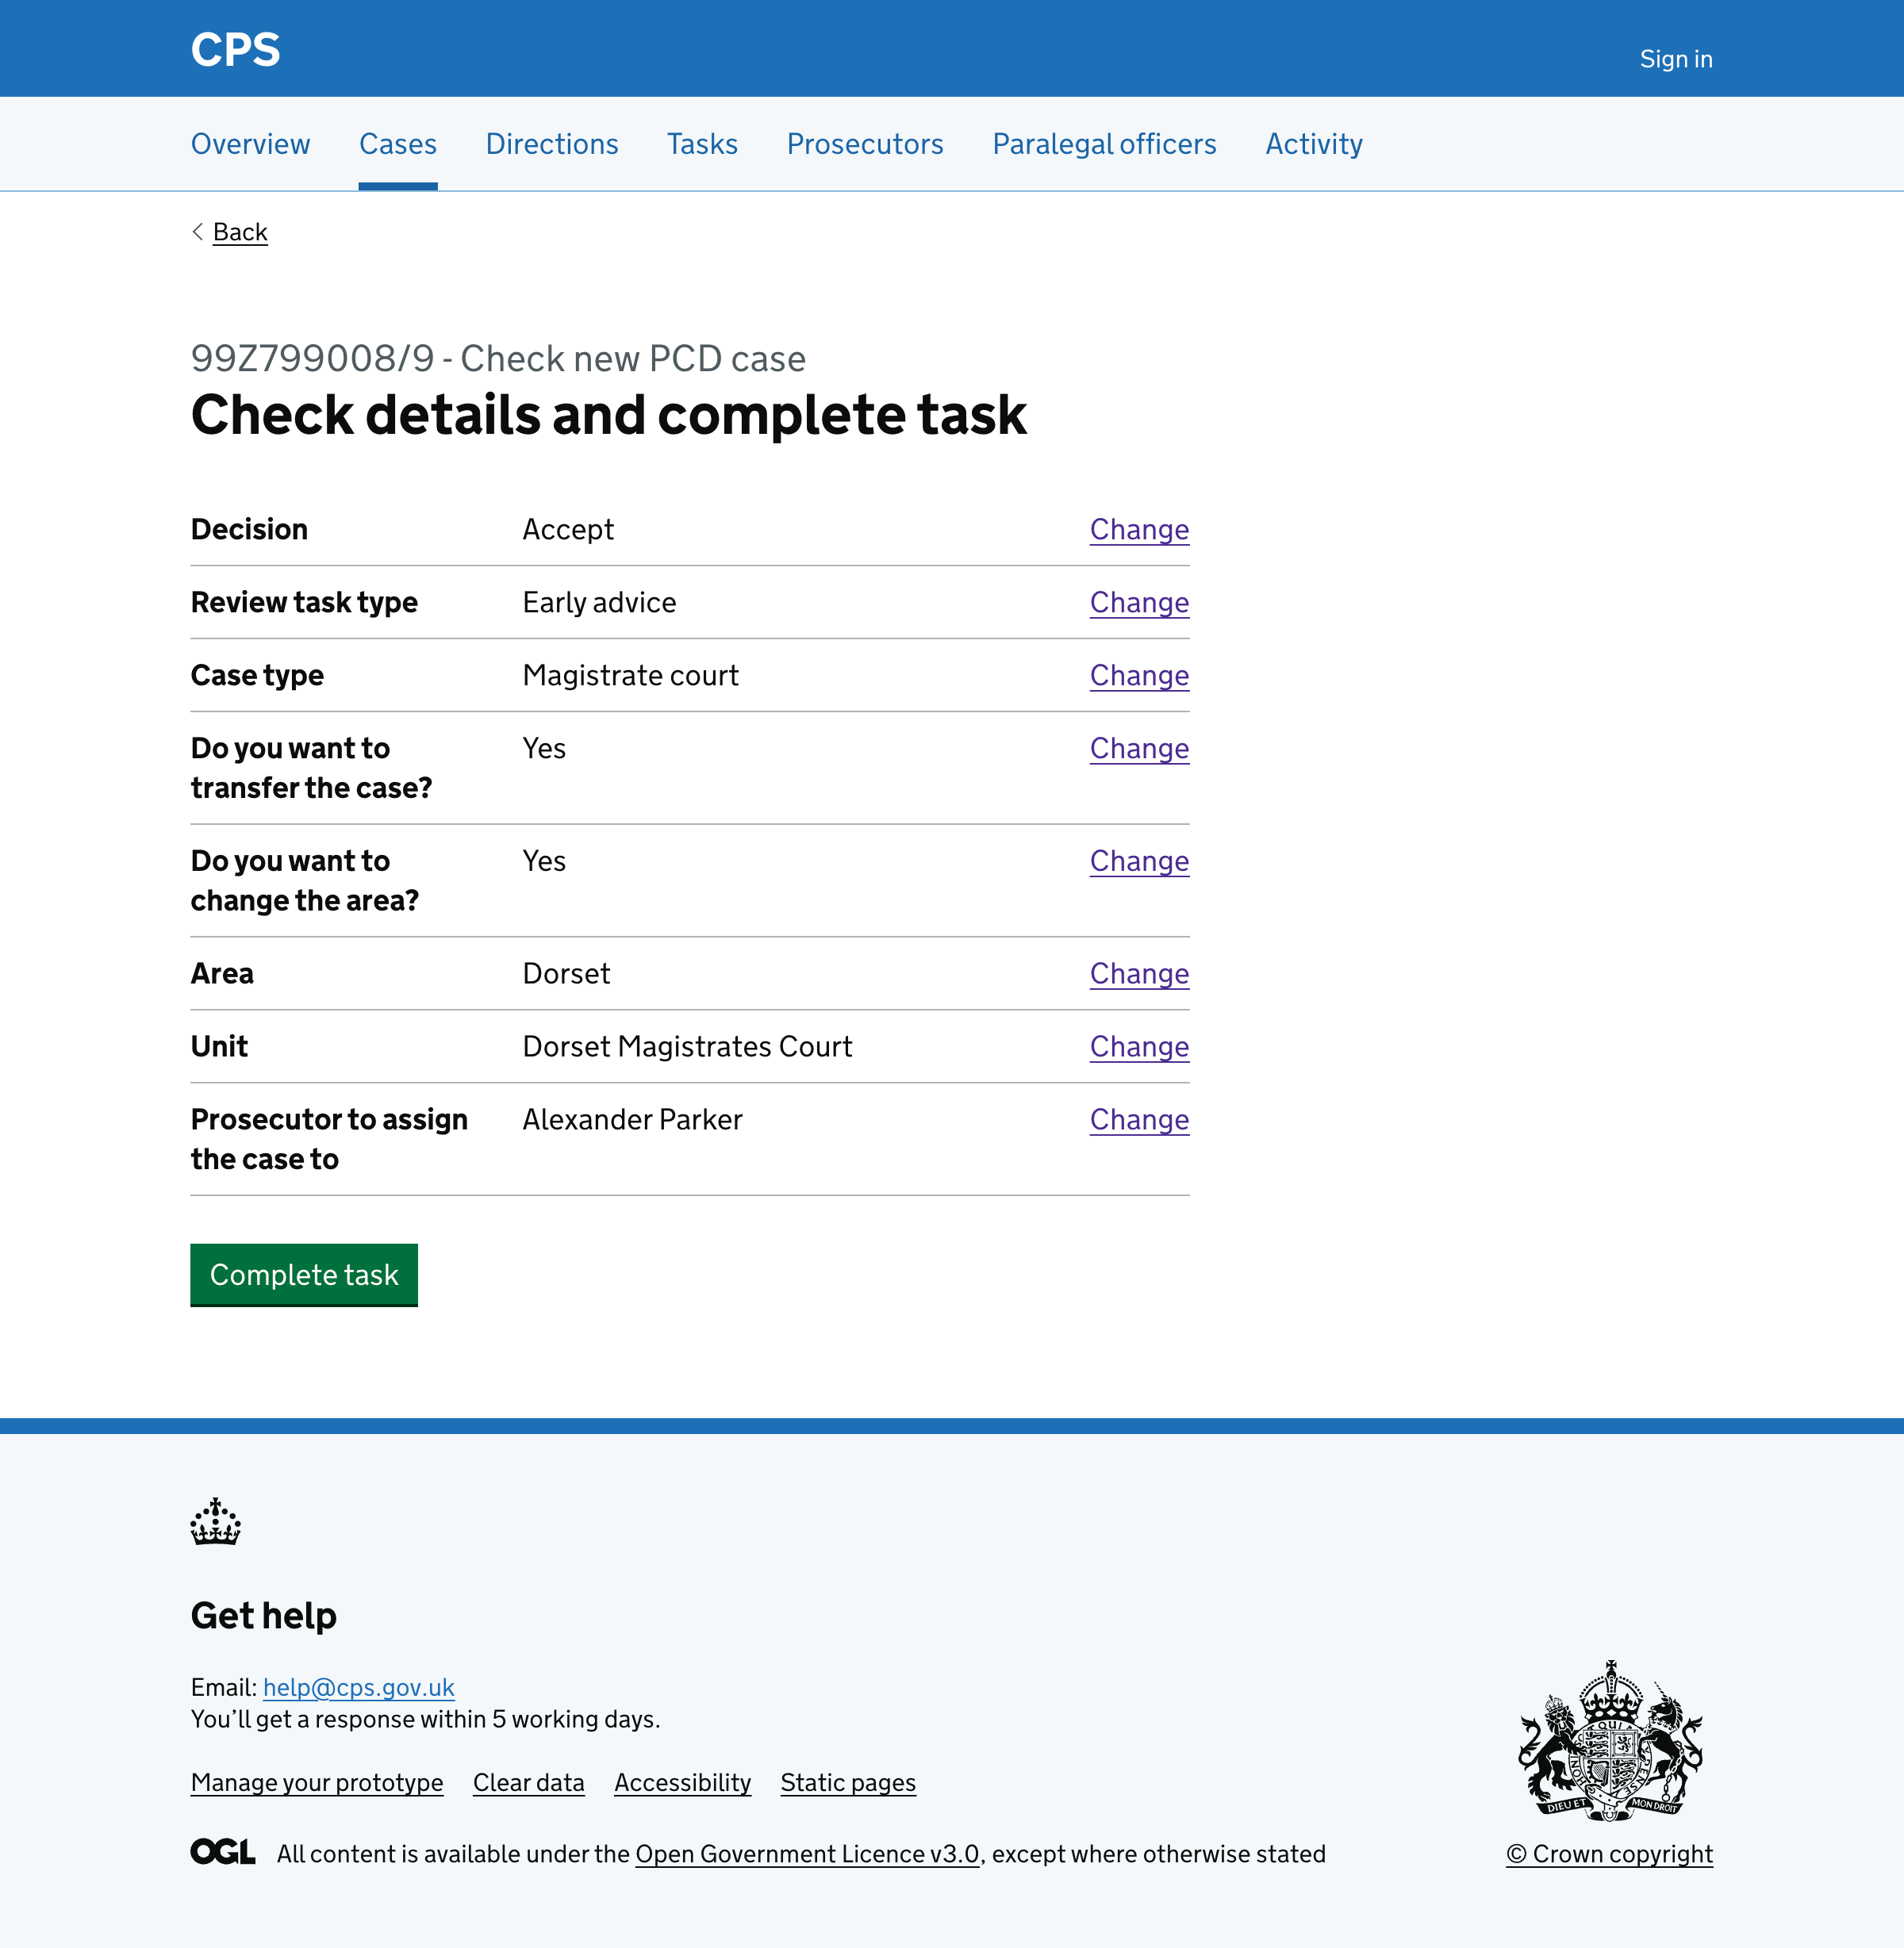The width and height of the screenshot is (1904, 1948).
Task: Select the Overview navigation item
Action: click(250, 144)
